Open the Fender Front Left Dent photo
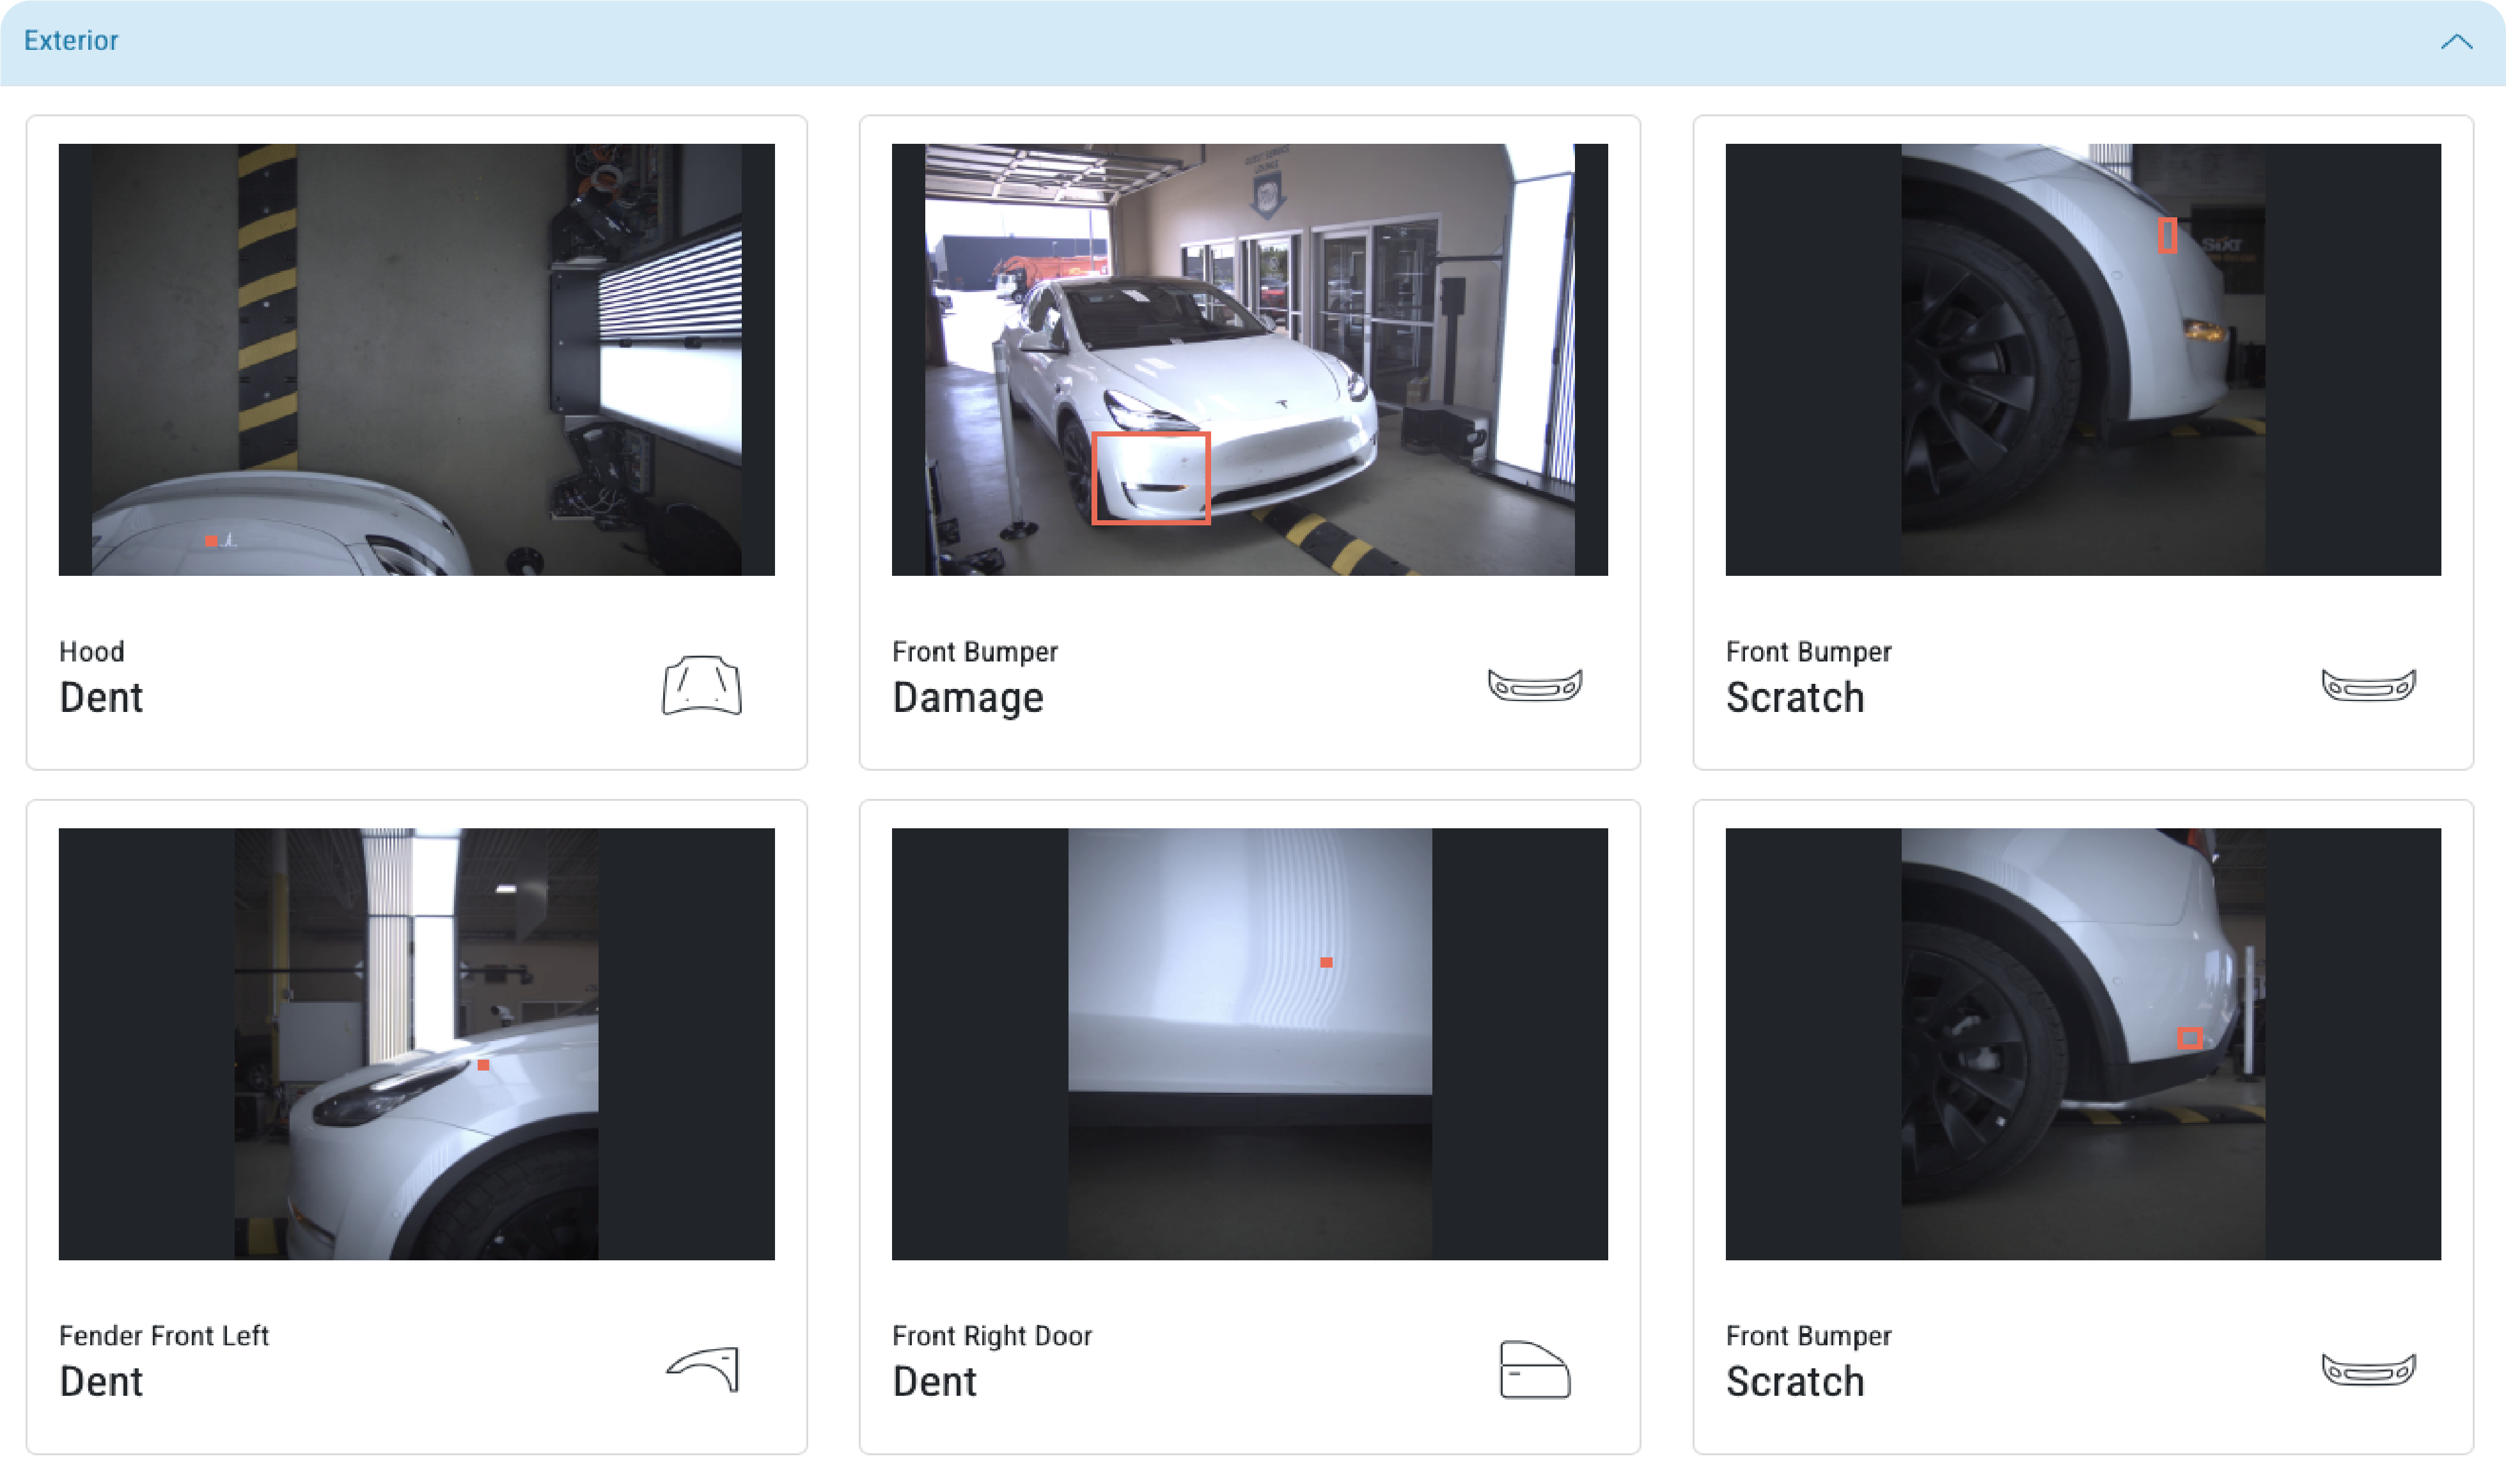This screenshot has height=1484, width=2506. tap(416, 1043)
